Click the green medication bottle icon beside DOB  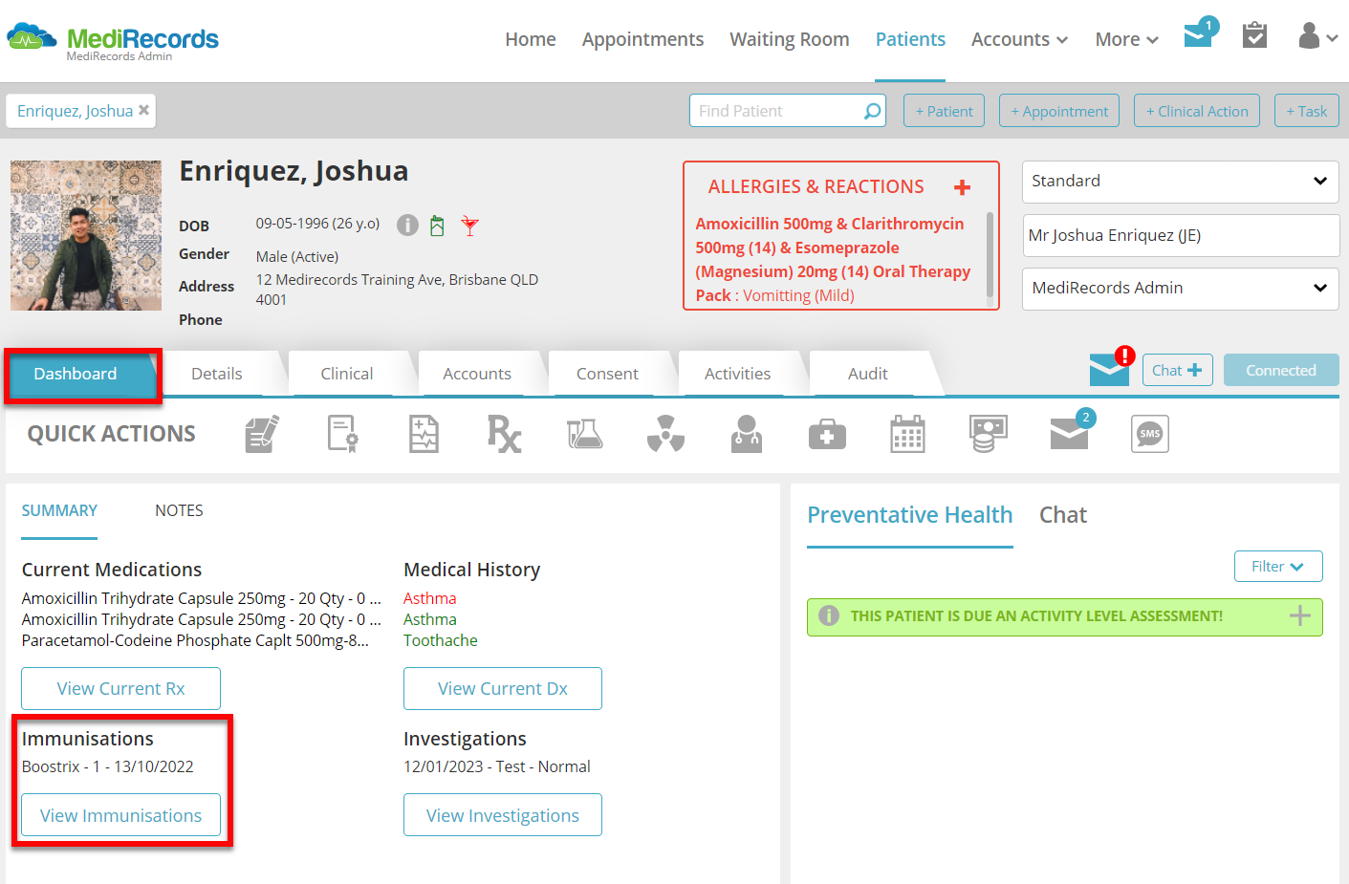437,226
